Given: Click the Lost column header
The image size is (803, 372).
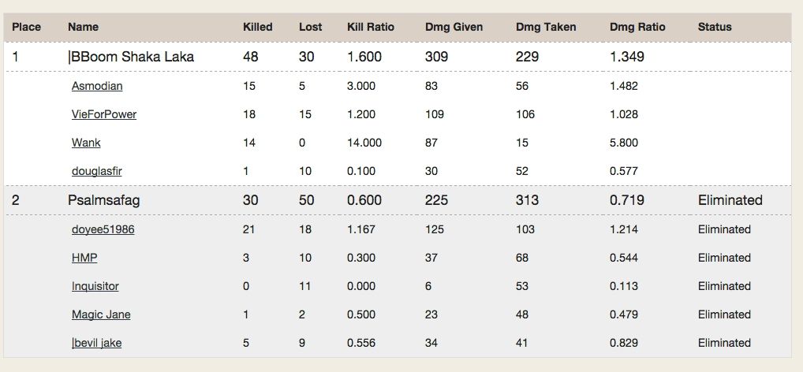Looking at the screenshot, I should (310, 27).
